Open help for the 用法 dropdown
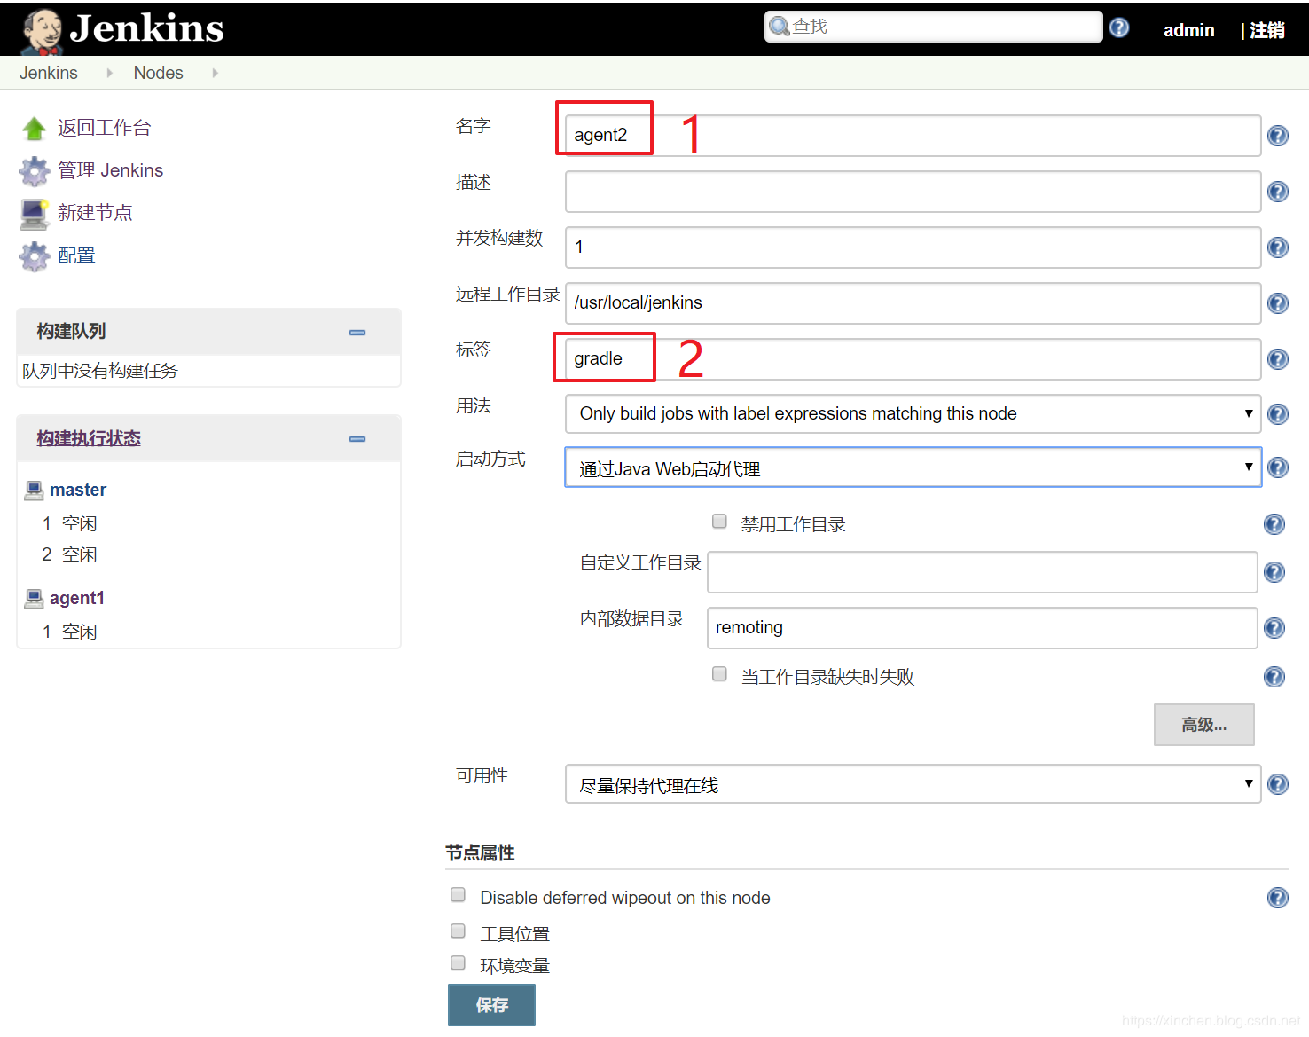The width and height of the screenshot is (1309, 1037). [x=1278, y=414]
